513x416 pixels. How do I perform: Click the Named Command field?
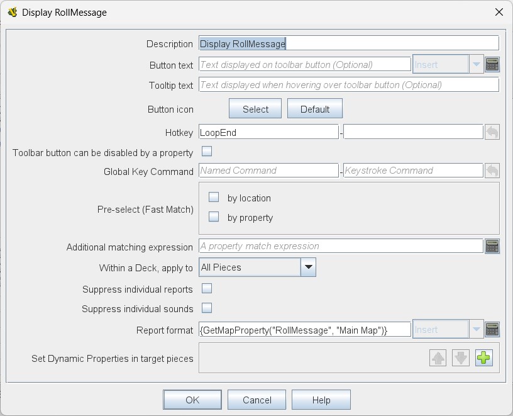[x=268, y=171]
